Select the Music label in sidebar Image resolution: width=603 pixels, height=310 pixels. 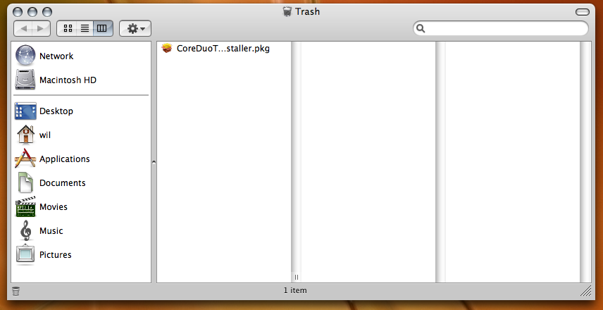coord(51,231)
